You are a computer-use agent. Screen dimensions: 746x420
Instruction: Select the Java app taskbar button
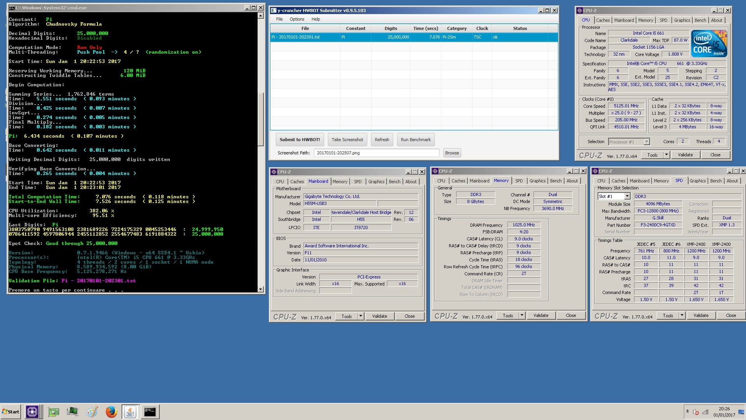click(130, 411)
